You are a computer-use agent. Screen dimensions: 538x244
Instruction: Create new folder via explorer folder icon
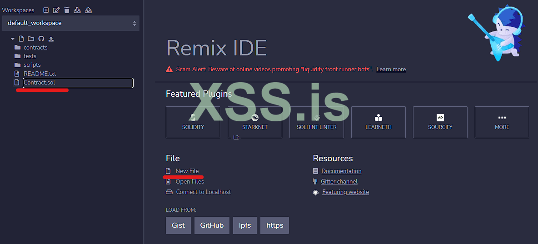pyautogui.click(x=31, y=39)
